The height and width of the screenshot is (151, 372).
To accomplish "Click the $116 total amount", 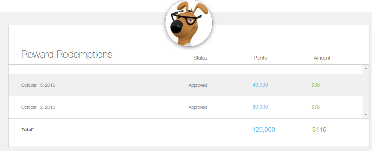I will point(319,130).
